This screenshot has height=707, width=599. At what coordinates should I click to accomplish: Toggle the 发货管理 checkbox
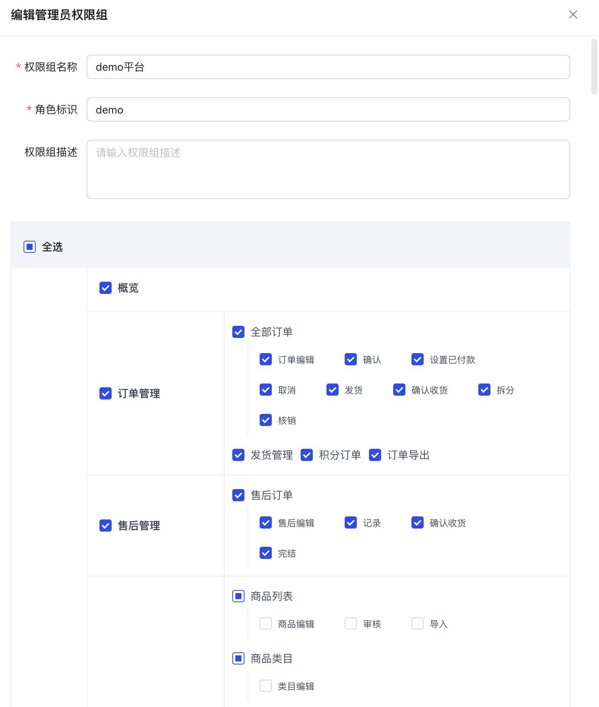pos(238,455)
